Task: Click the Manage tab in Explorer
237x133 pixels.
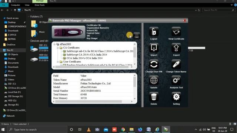Action: [x=40, y=1]
